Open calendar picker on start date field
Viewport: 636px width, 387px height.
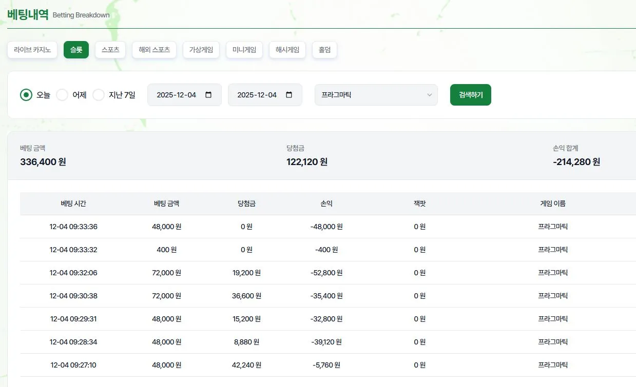[x=208, y=95]
